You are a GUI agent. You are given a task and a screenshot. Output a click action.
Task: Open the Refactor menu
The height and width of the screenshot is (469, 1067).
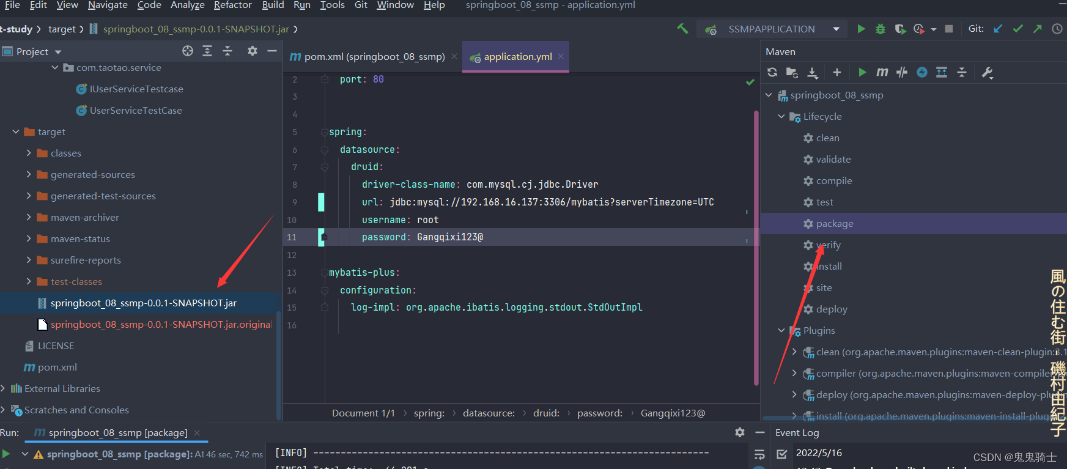point(232,5)
